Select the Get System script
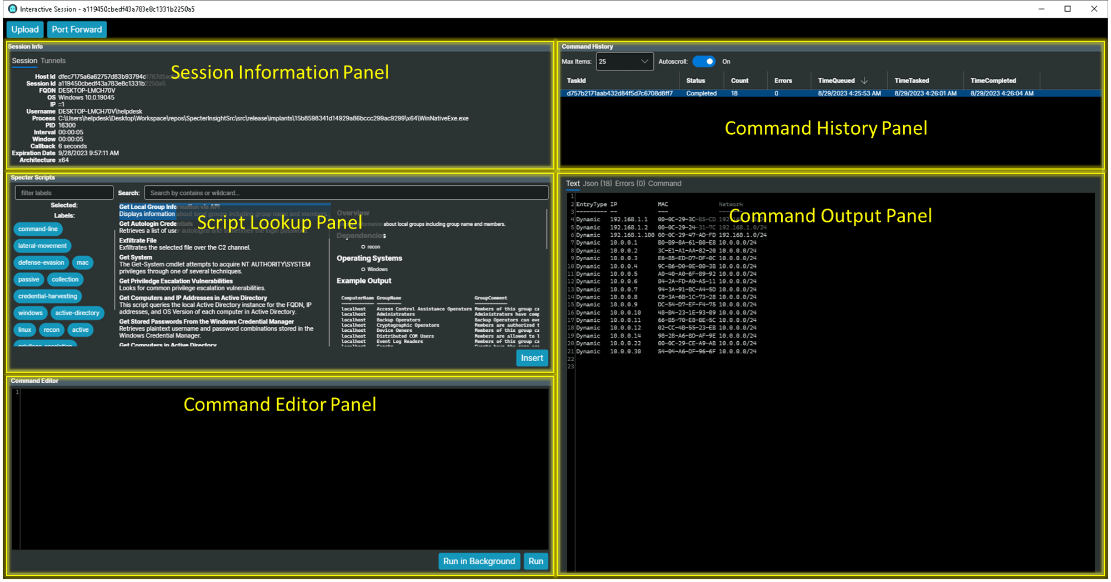Image resolution: width=1111 pixels, height=582 pixels. (224, 265)
